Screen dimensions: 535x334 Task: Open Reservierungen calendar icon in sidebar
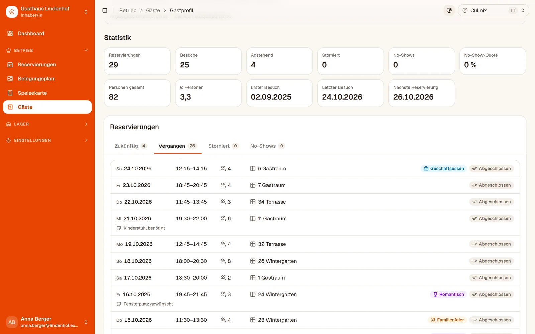point(10,64)
